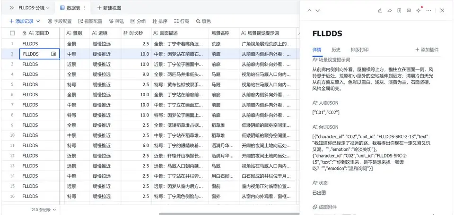Click row 8 景别 cell 特写
The height and width of the screenshot is (215, 454).
point(77,115)
